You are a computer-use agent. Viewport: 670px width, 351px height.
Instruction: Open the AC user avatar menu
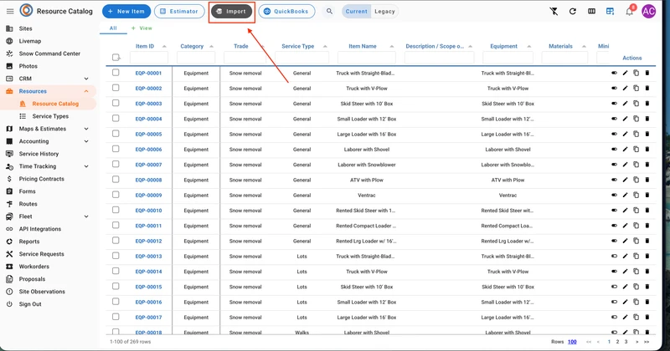click(x=648, y=12)
